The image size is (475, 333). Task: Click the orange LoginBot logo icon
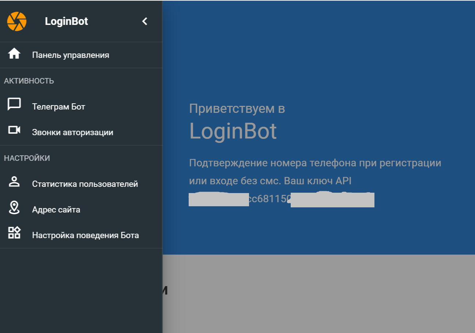pyautogui.click(x=16, y=21)
